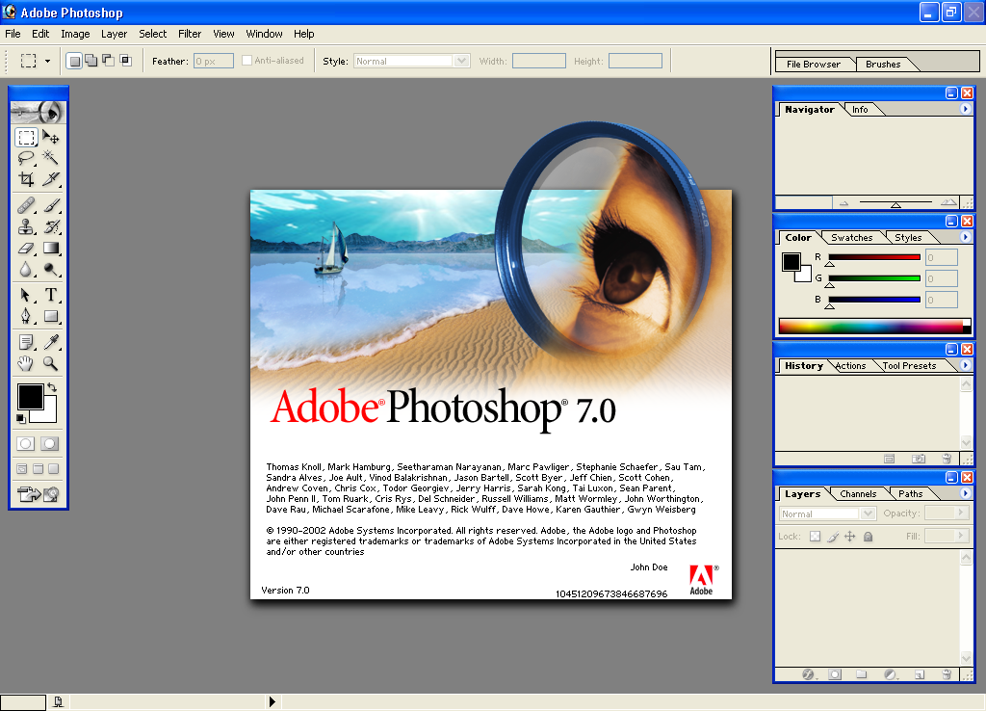Select the Lasso tool
The image size is (986, 711).
coord(26,158)
